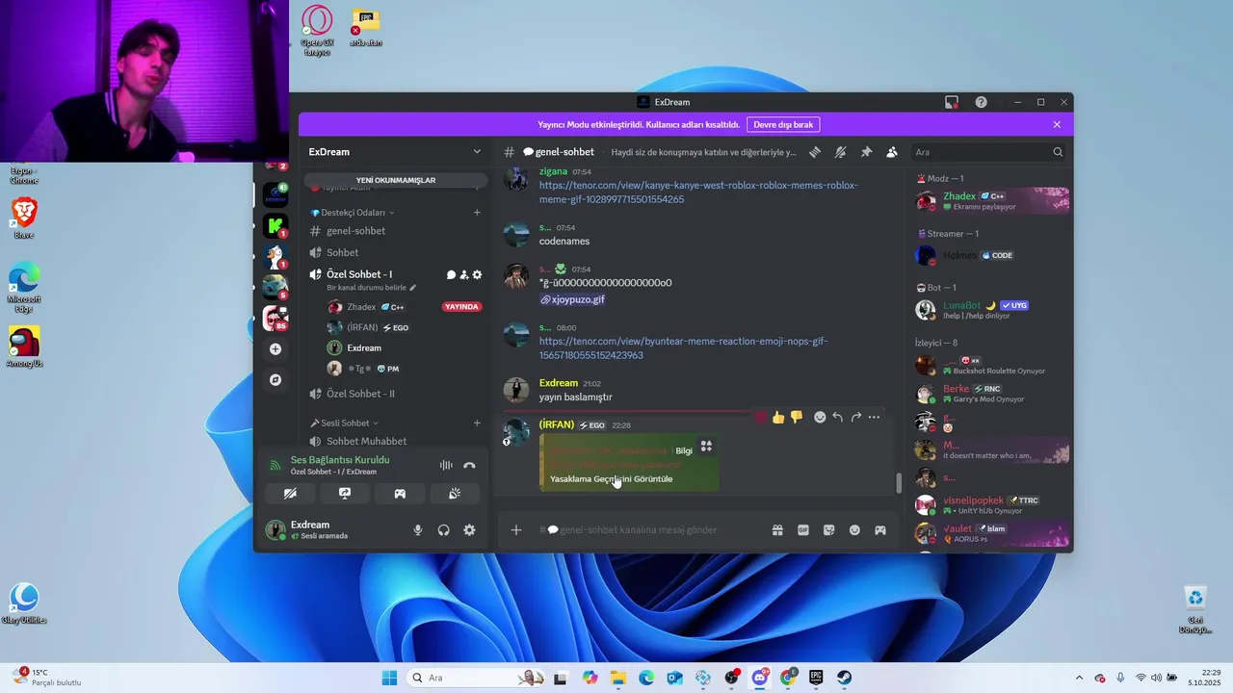Viewport: 1233px width, 693px height.
Task: Create invite for Özel Sohbet - I
Action: [464, 274]
